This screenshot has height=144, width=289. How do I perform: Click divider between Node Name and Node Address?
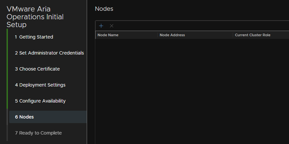tap(157, 35)
